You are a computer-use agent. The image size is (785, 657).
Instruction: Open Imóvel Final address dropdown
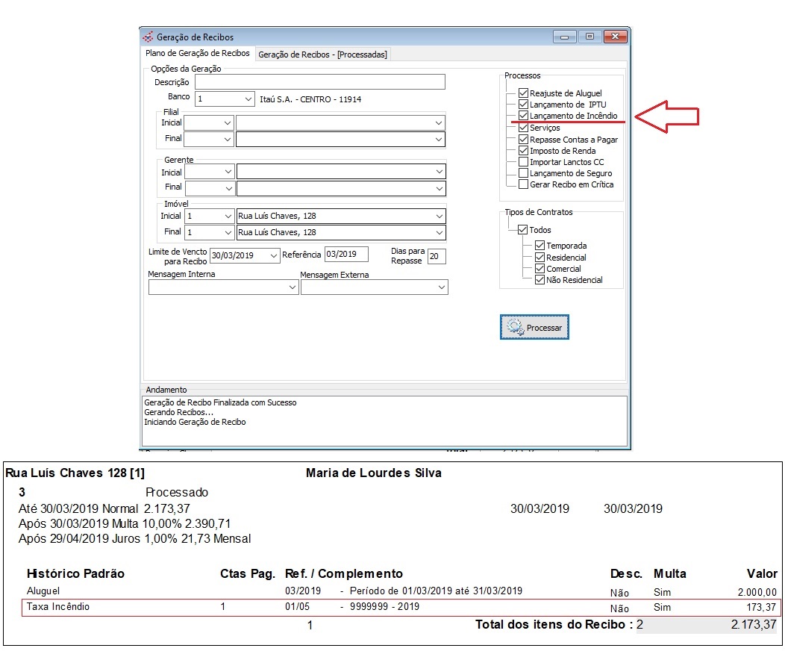click(x=439, y=233)
